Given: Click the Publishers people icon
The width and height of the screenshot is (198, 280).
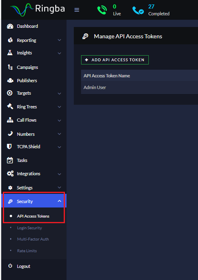Looking at the screenshot, I should click(10, 81).
